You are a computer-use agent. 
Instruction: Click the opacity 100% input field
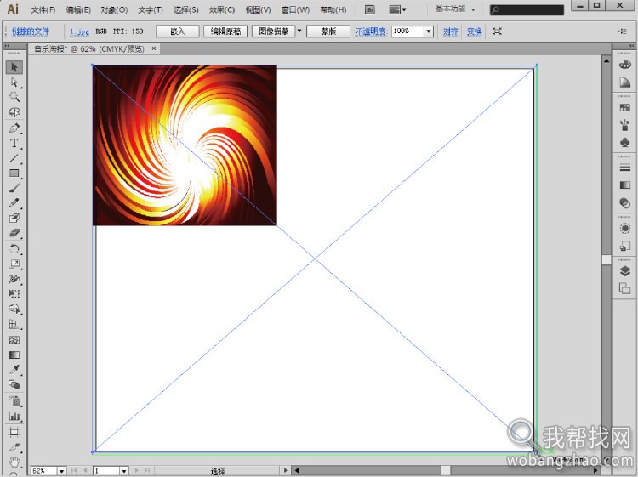407,31
